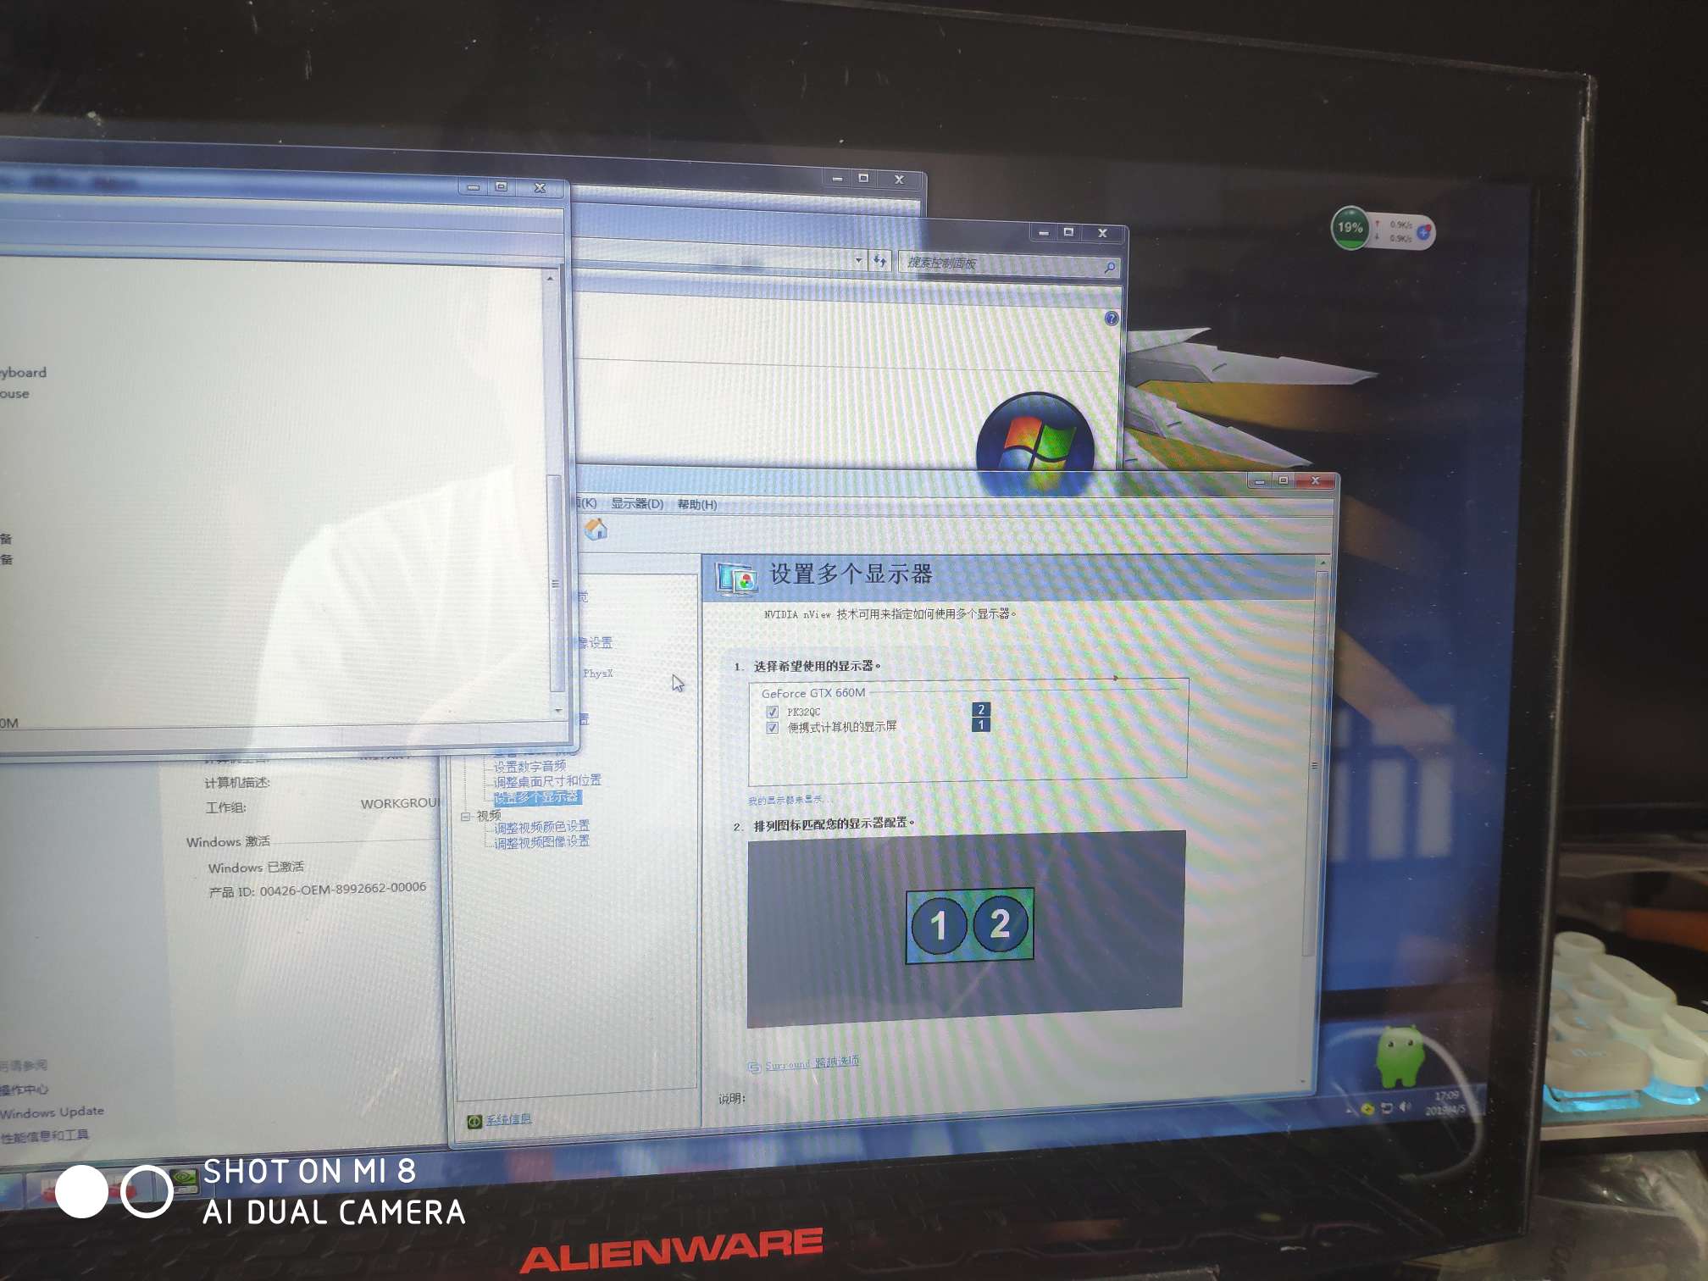Click the 19% memory floating ball
This screenshot has width=1708, height=1281.
point(1350,228)
